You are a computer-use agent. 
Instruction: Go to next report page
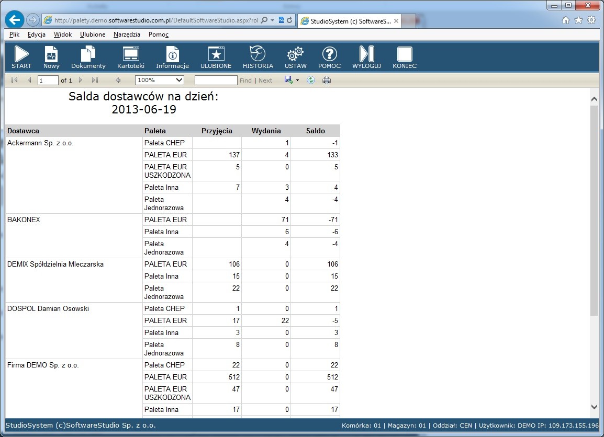tap(81, 80)
